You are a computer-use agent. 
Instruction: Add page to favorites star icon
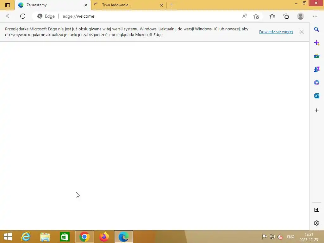256,16
